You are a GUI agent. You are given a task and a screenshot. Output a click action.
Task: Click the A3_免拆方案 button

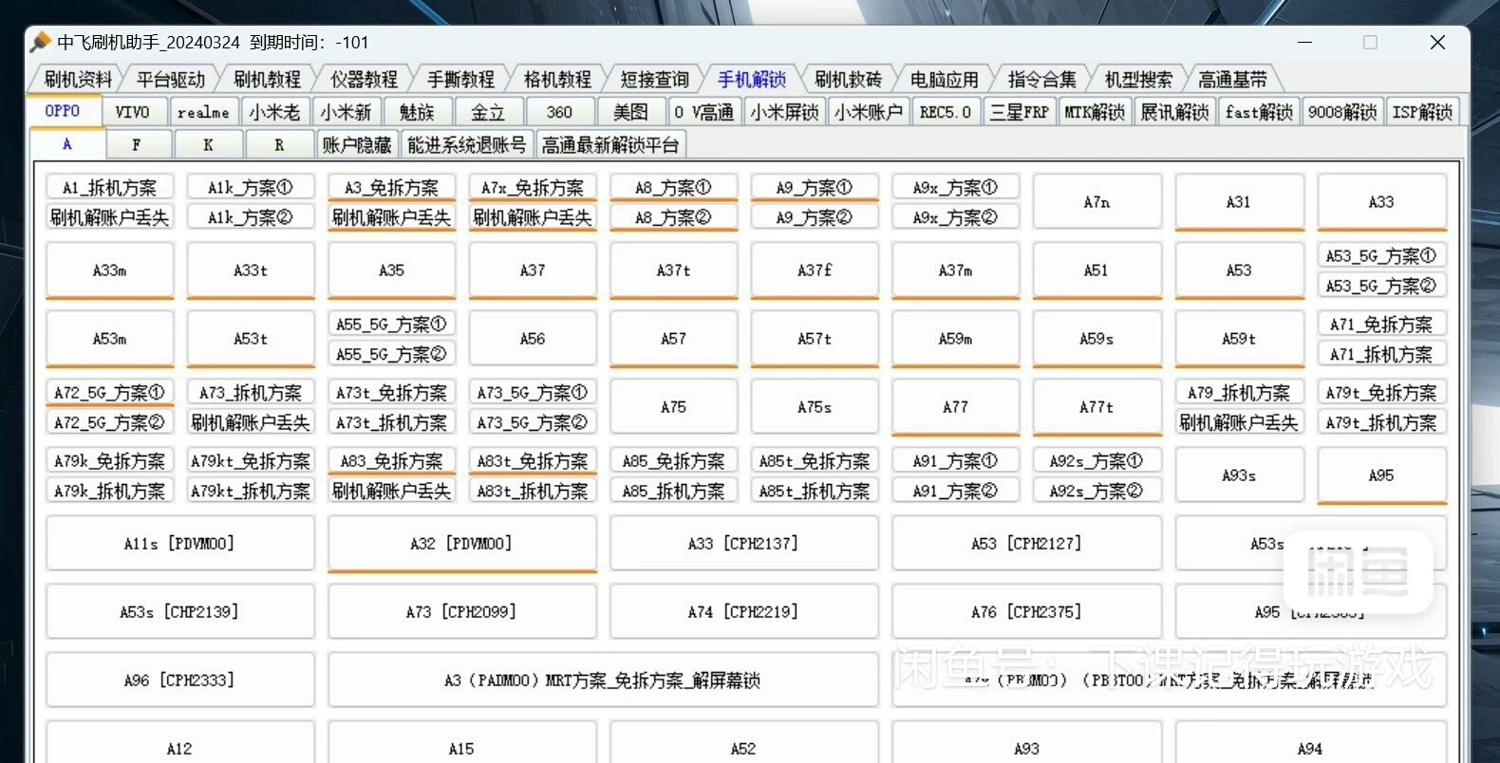coord(391,188)
